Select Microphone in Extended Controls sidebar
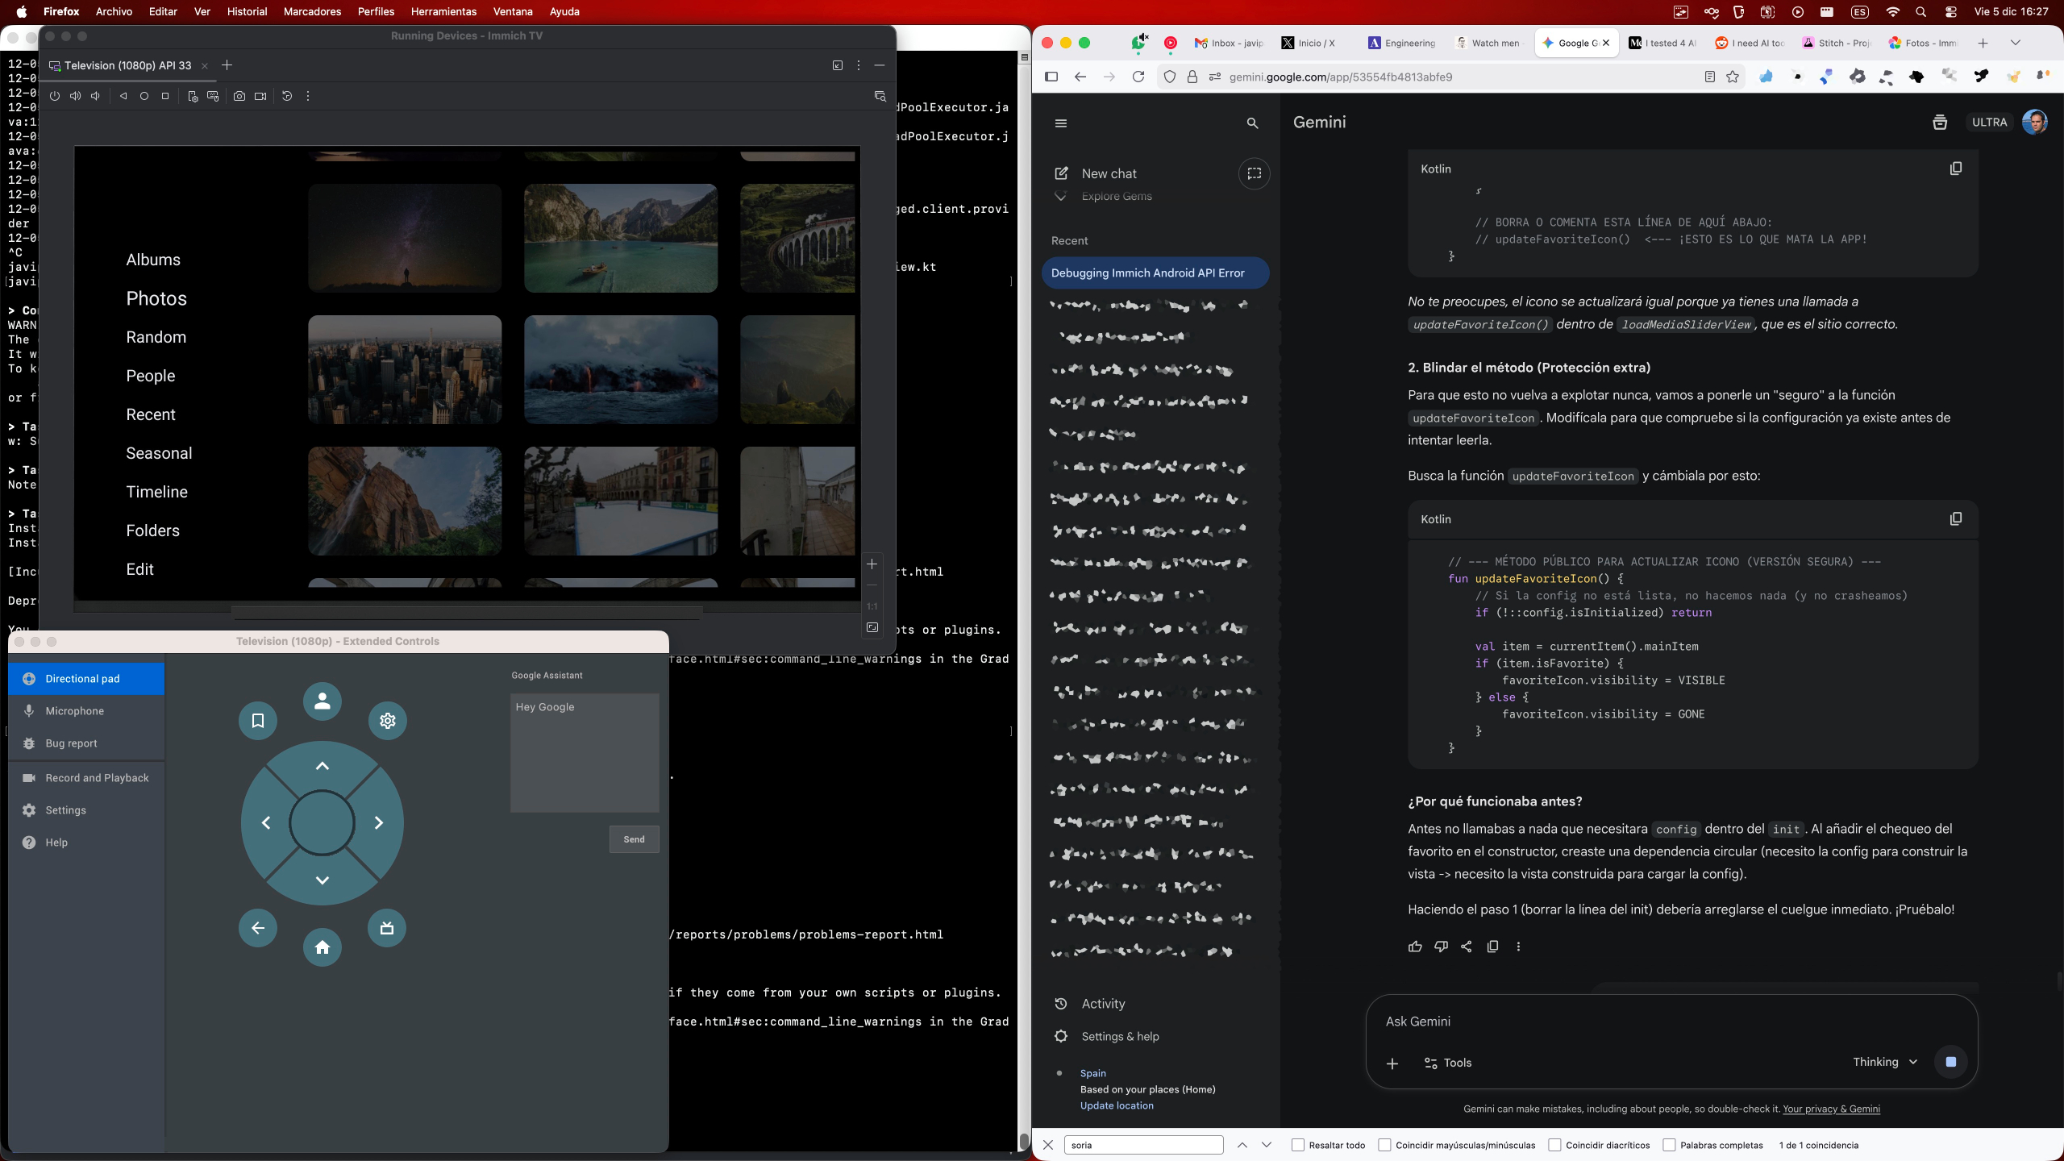This screenshot has width=2064, height=1161. pos(75,711)
